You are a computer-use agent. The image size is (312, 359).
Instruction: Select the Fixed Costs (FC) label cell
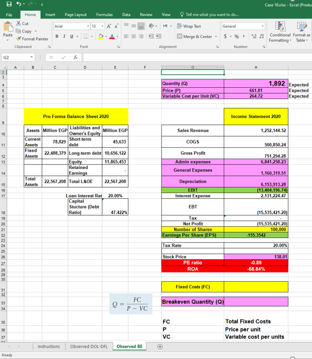click(193, 287)
